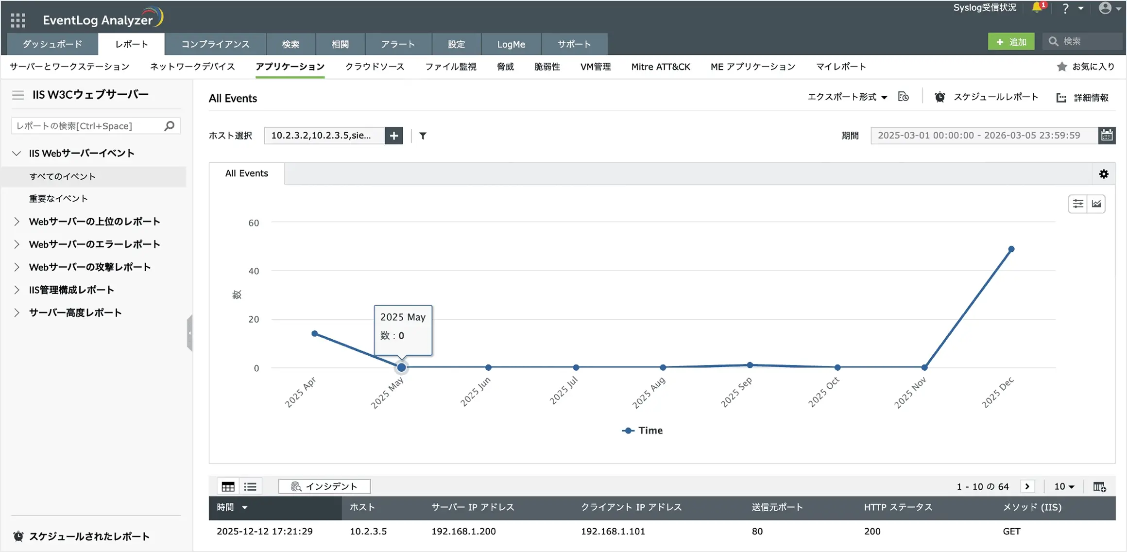Click the green 追加 button
This screenshot has width=1127, height=552.
click(x=1011, y=42)
